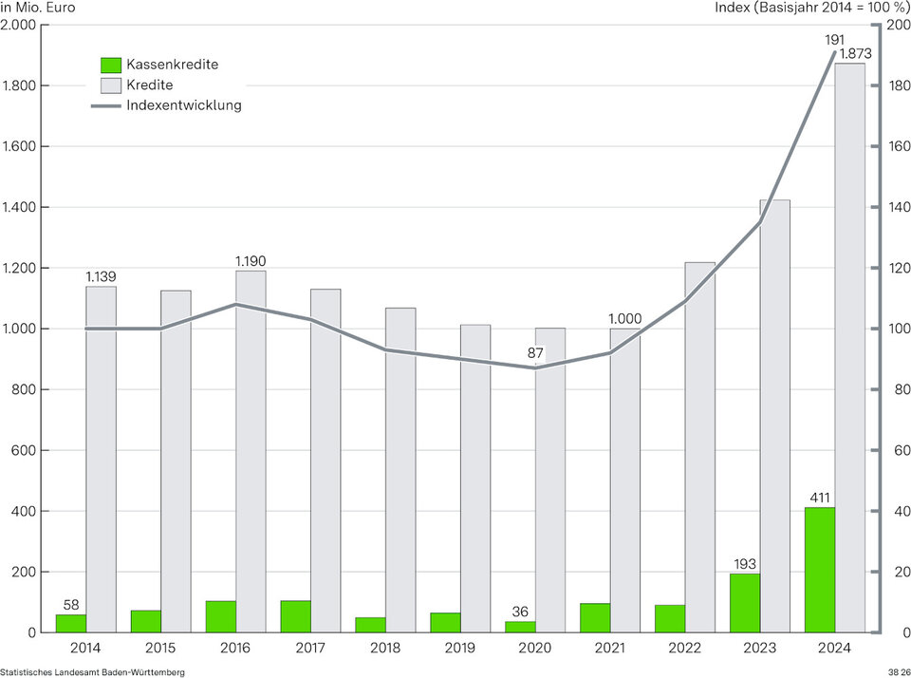Click the 2014 gray bar labeled 1.139

pyautogui.click(x=102, y=456)
